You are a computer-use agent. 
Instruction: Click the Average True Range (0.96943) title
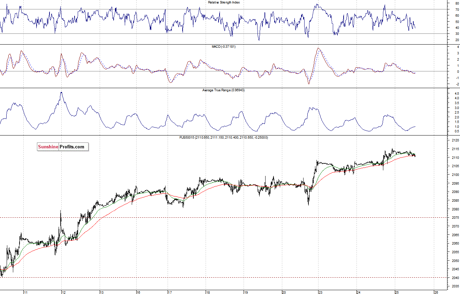223,90
